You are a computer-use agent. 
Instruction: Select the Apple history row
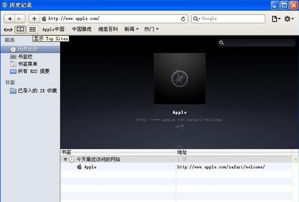176,167
